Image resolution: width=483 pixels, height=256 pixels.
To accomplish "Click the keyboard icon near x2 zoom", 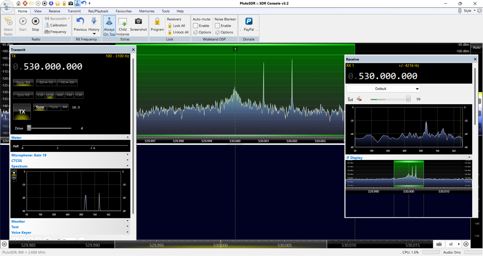I will pos(439,244).
